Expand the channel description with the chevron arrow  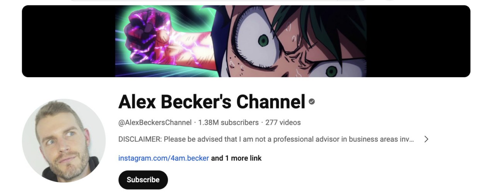click(x=426, y=139)
